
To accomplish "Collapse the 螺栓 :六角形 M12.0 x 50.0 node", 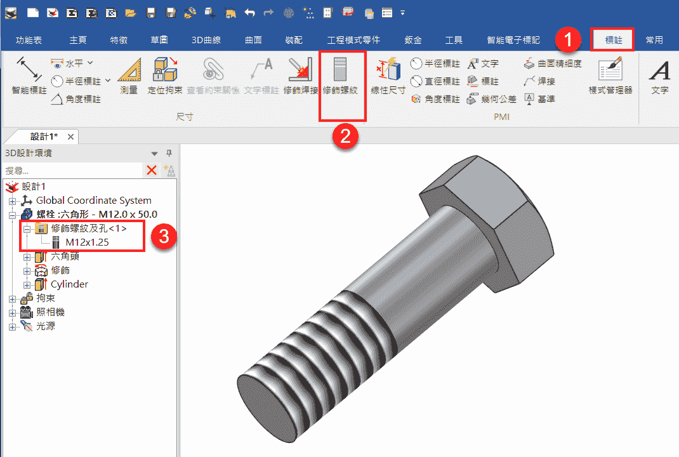I will click(x=12, y=215).
